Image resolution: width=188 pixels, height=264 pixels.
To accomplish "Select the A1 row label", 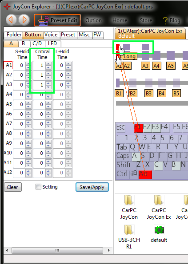I will tap(8, 65).
